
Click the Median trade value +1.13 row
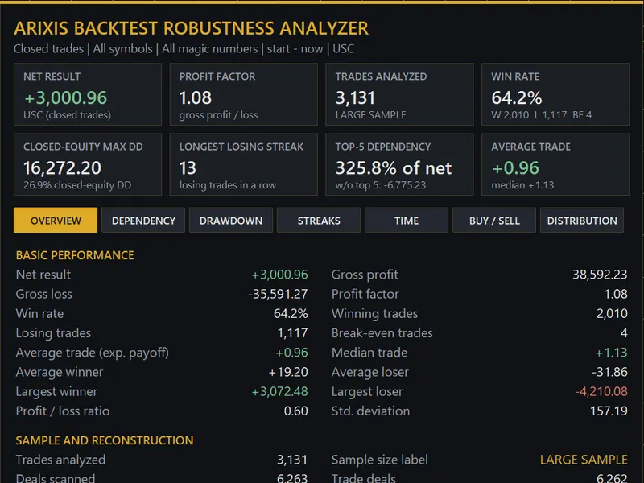[479, 353]
